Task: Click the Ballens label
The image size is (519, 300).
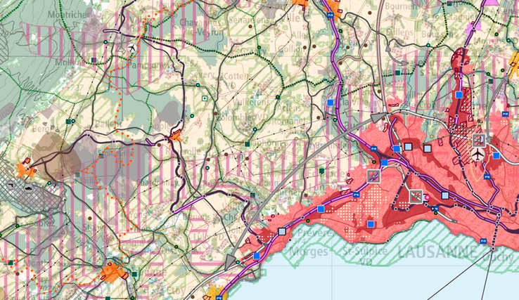Action: click(108, 124)
